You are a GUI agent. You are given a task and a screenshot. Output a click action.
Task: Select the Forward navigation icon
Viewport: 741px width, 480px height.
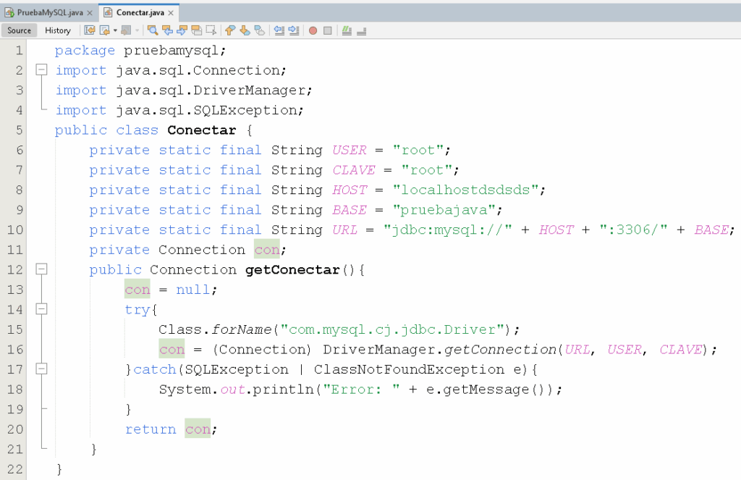pos(125,30)
